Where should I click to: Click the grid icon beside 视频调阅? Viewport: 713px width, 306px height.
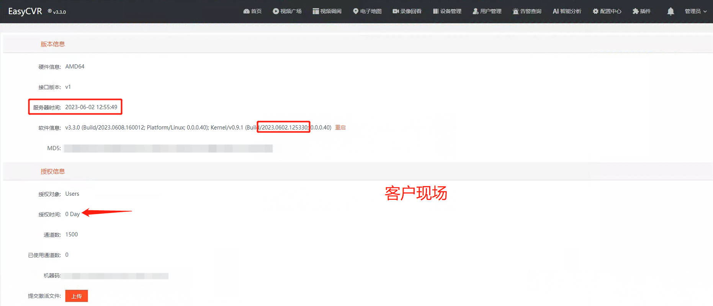[x=316, y=11]
